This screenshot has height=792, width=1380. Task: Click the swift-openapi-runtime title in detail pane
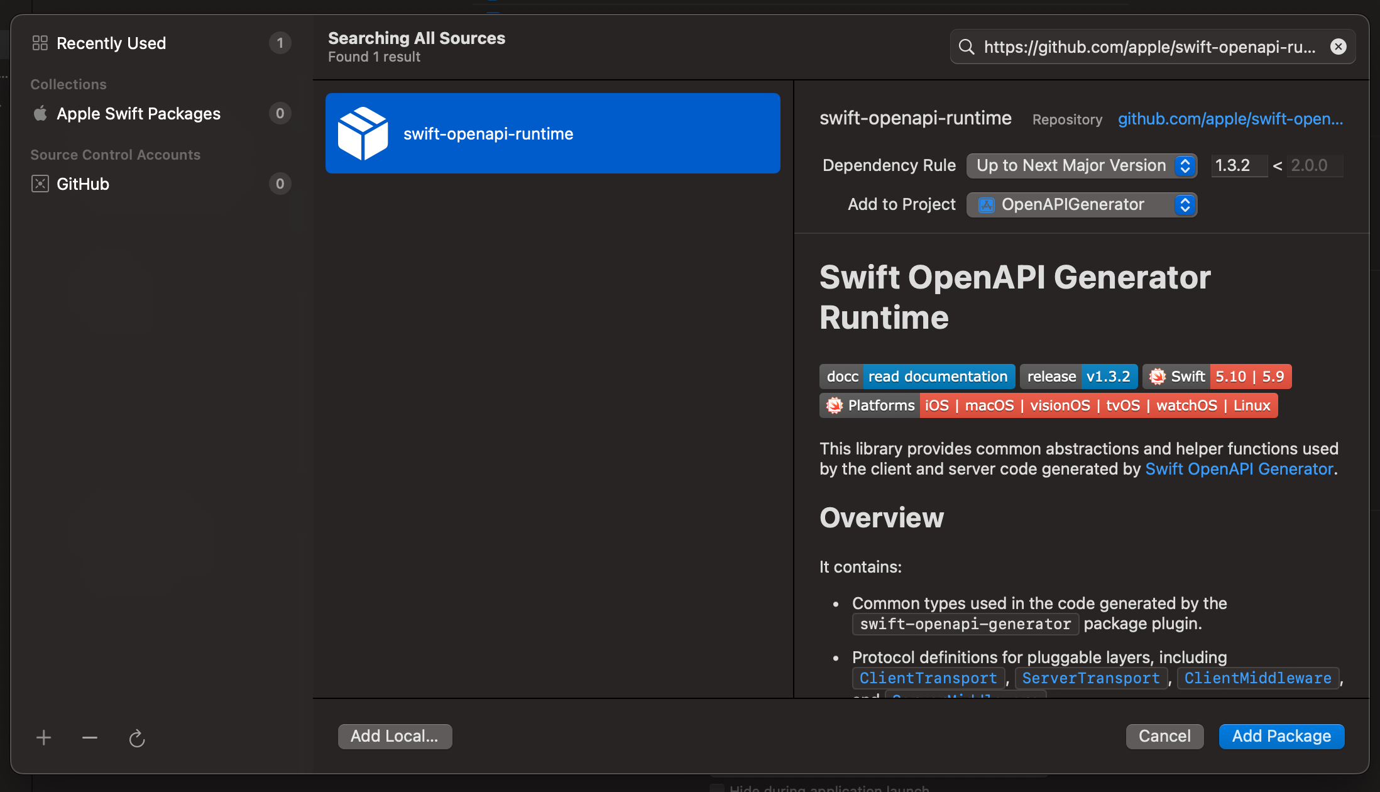pyautogui.click(x=916, y=118)
